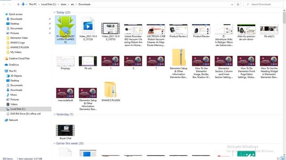Image resolution: width=286 pixels, height=160 pixels.
Task: Click Users in the address breadcrumb
Action: [63, 4]
